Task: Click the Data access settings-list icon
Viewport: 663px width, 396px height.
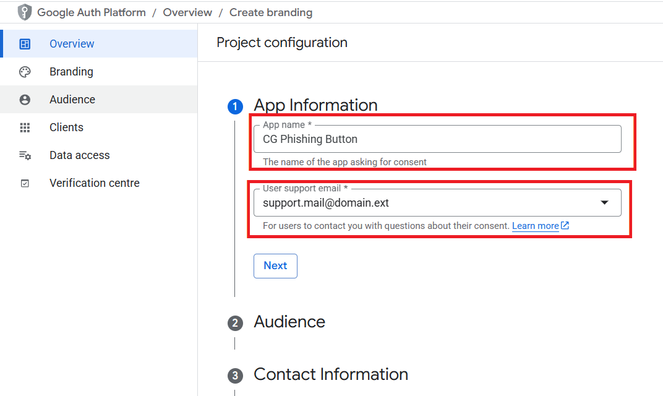Action: [25, 155]
